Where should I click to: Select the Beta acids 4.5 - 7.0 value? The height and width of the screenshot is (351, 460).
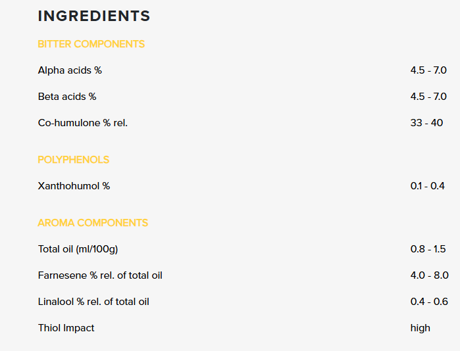428,97
